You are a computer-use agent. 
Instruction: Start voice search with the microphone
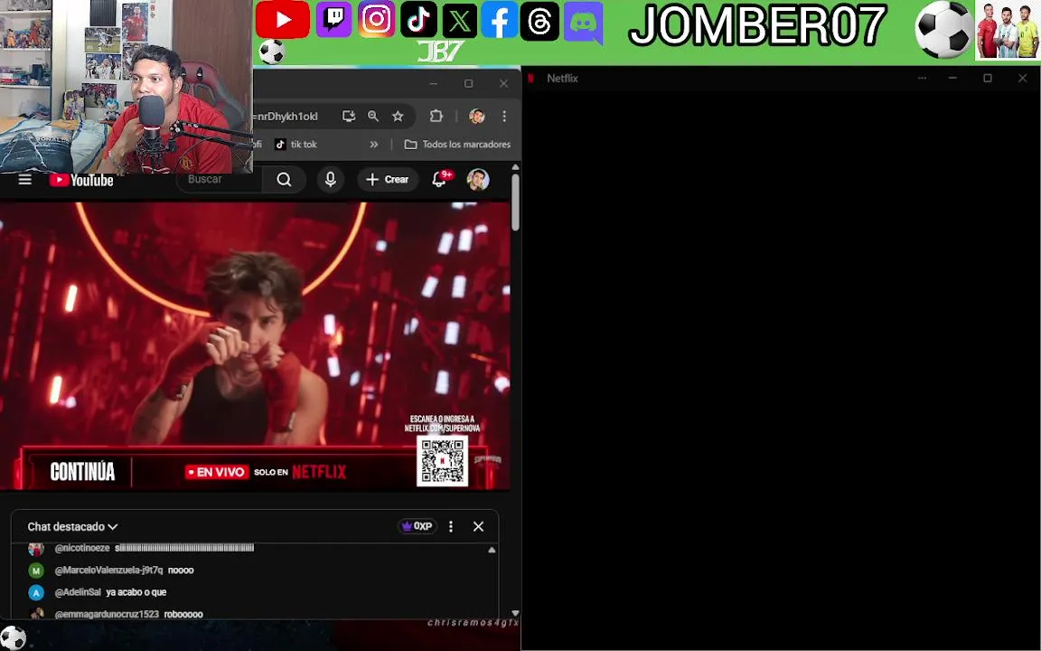pos(330,179)
